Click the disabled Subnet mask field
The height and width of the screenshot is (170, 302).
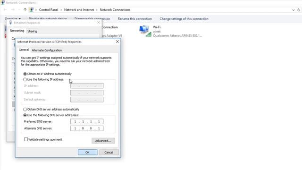click(x=87, y=93)
